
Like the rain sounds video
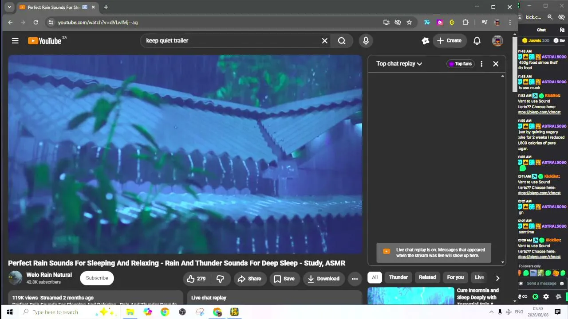click(x=196, y=279)
